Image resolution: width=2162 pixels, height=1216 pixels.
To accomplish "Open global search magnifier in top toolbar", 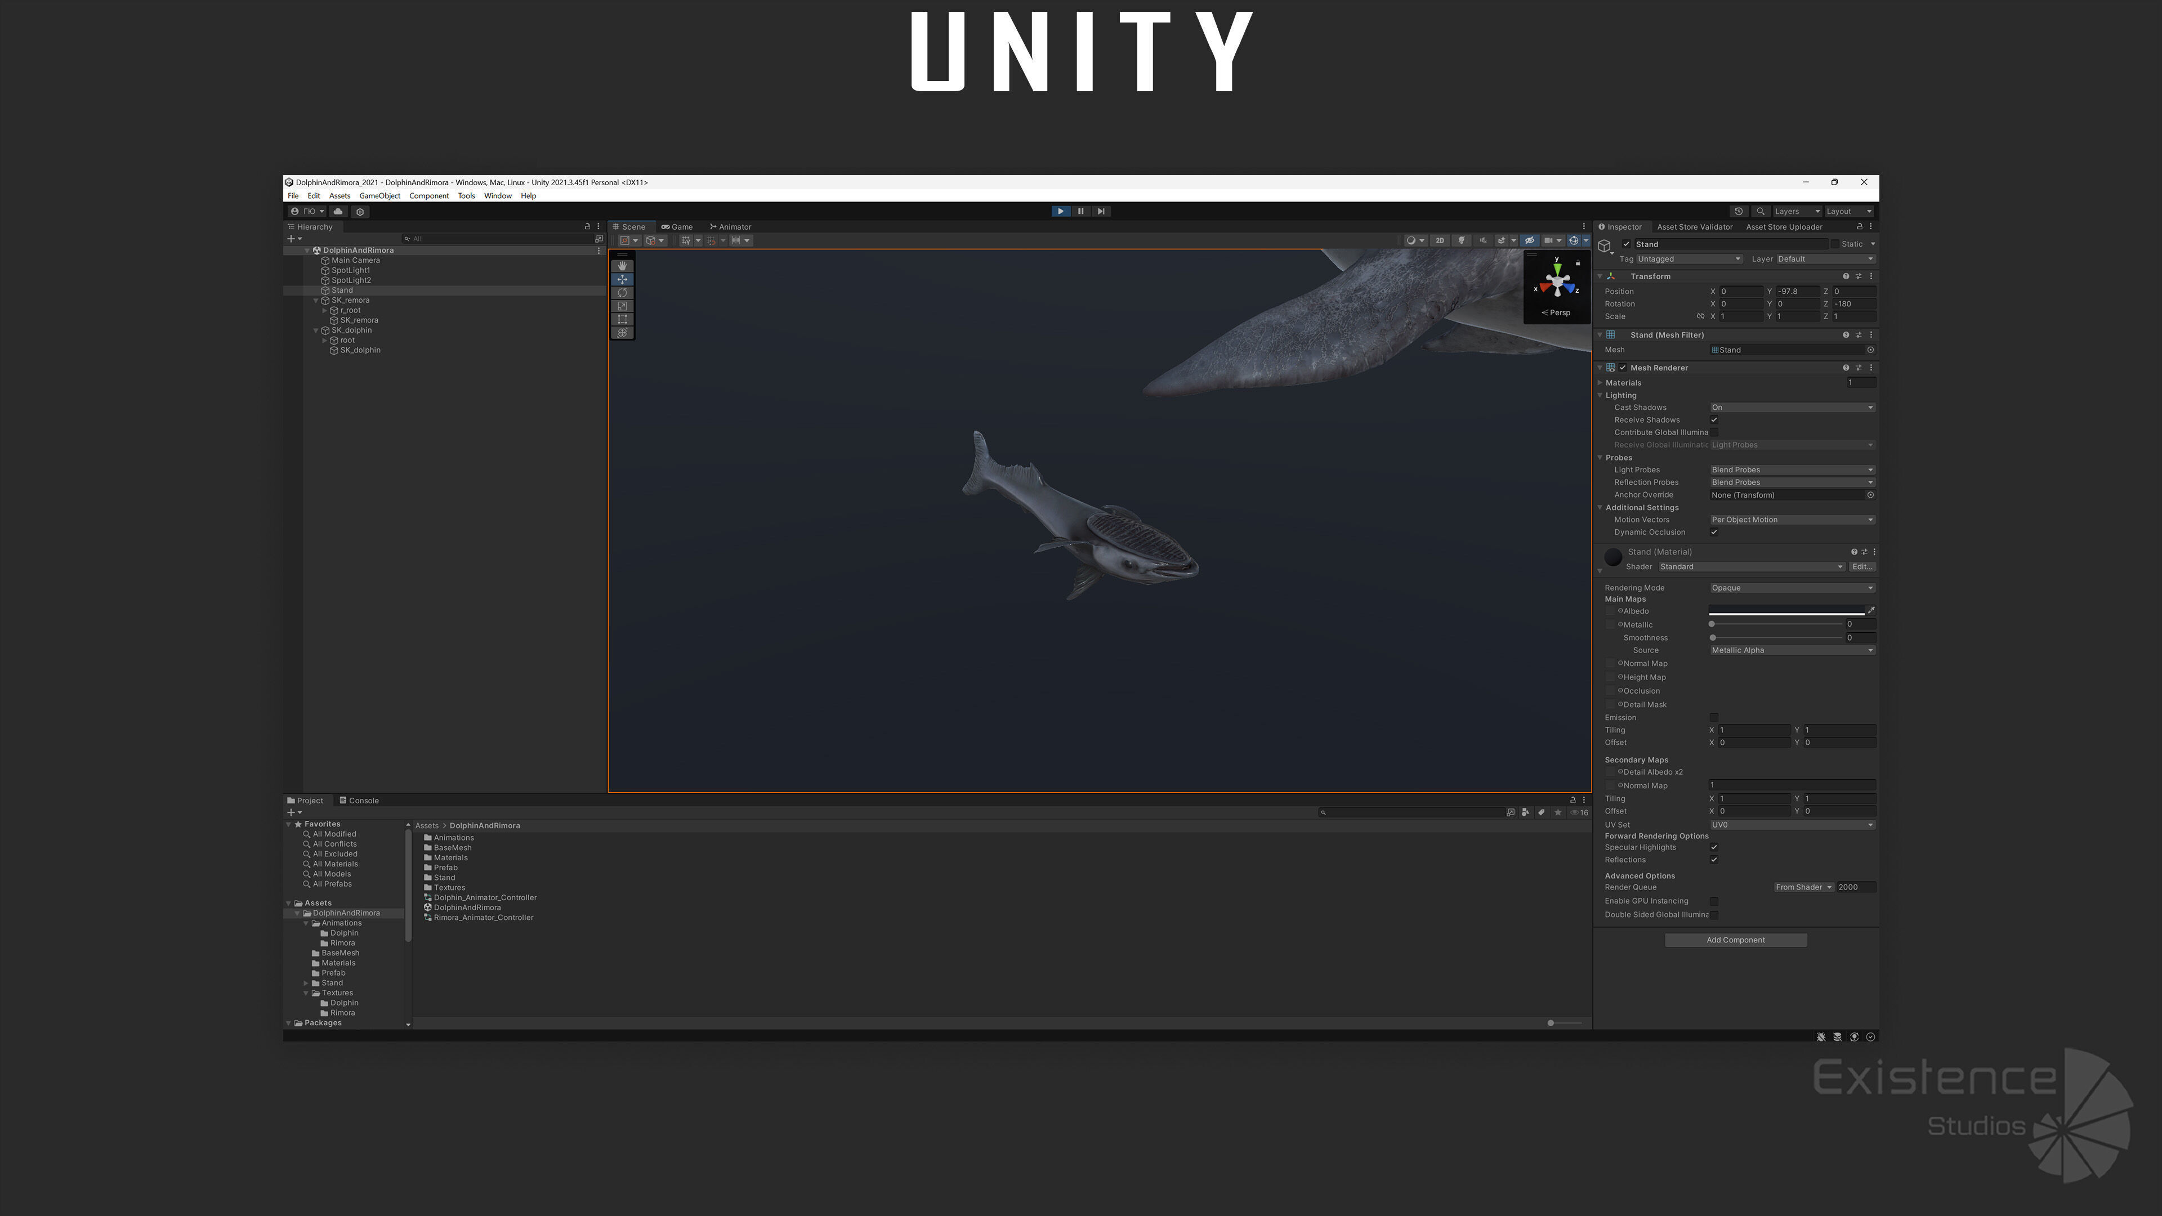I will [x=1761, y=212].
